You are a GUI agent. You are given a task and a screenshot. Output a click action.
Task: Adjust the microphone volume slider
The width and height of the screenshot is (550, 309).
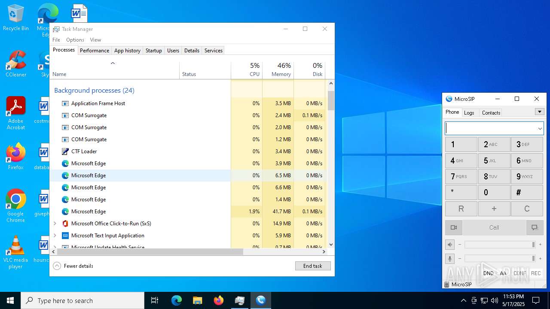500,258
